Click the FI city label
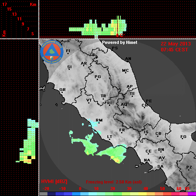This screenshot has height=196, width=196. tap(68, 51)
